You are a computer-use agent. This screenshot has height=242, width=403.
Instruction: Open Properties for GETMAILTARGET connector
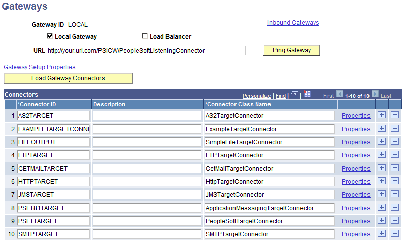click(356, 169)
